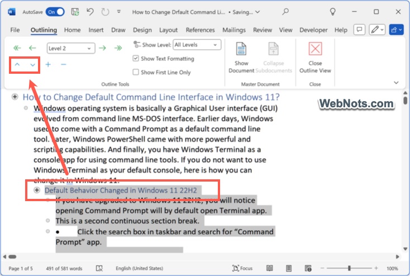410x276 pixels.
Task: Click the lightbulb tips icon
Action: [x=332, y=12]
